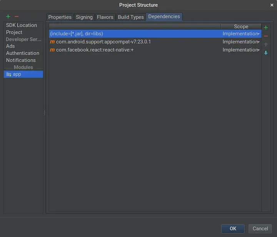Add a new dependency with green plus

click(265, 28)
